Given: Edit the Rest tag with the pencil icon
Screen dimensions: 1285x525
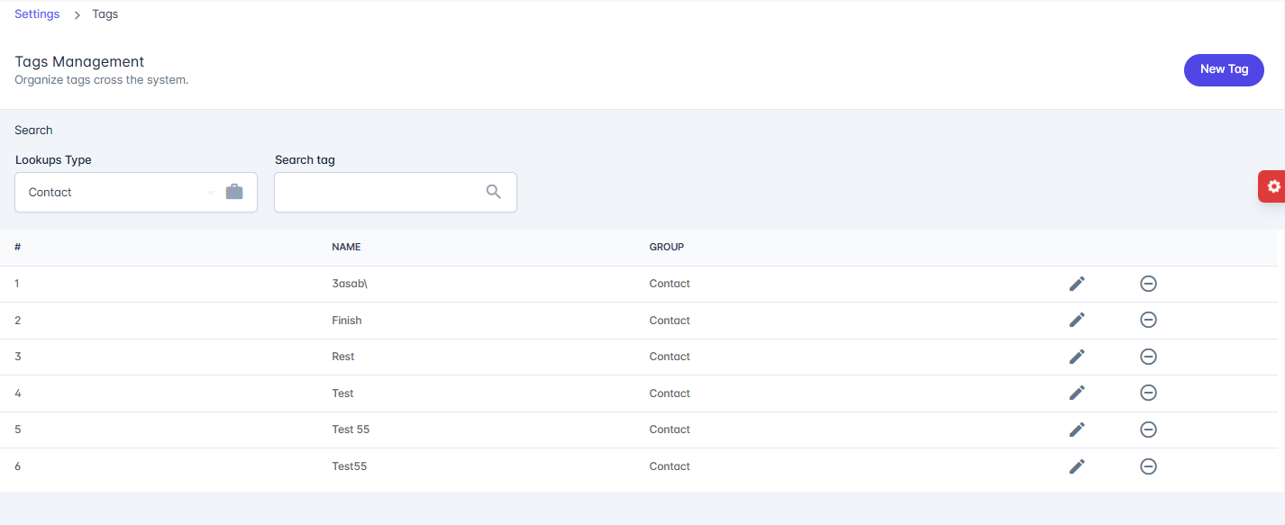Looking at the screenshot, I should [x=1077, y=357].
